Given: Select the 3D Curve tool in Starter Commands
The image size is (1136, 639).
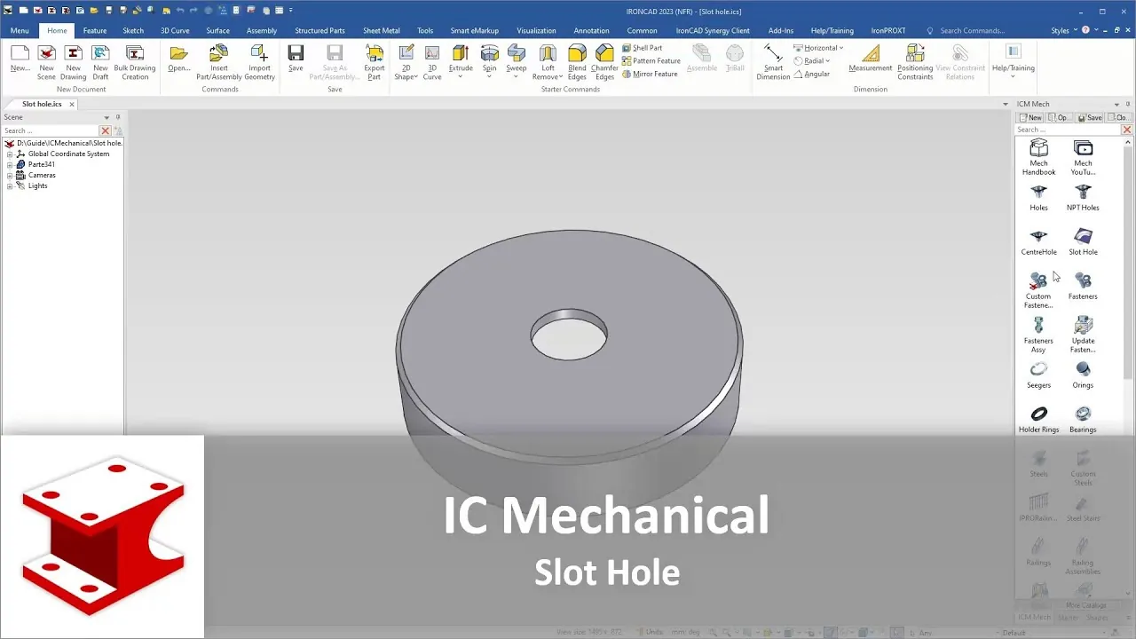Looking at the screenshot, I should [432, 62].
